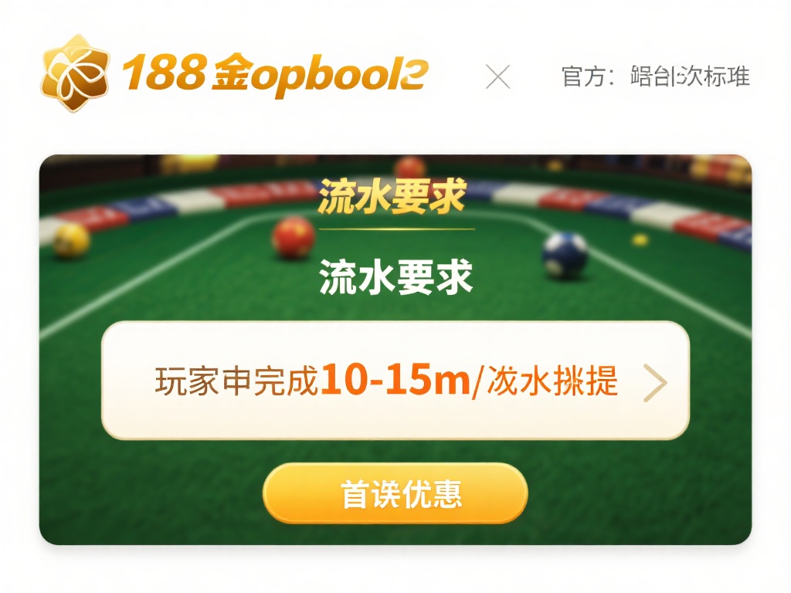The width and height of the screenshot is (791, 593).
Task: Click the red ball at banner top
Action: click(409, 167)
